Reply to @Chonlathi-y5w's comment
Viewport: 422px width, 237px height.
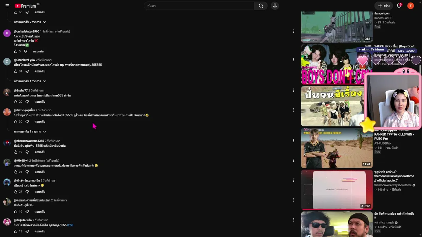pyautogui.click(x=40, y=71)
